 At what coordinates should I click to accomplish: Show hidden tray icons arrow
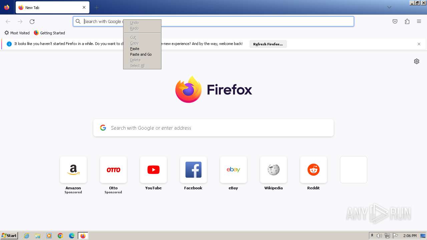coord(372,236)
